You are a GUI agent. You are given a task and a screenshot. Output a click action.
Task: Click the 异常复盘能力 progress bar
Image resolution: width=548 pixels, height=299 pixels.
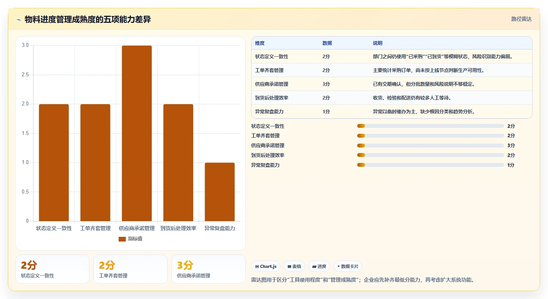point(431,165)
